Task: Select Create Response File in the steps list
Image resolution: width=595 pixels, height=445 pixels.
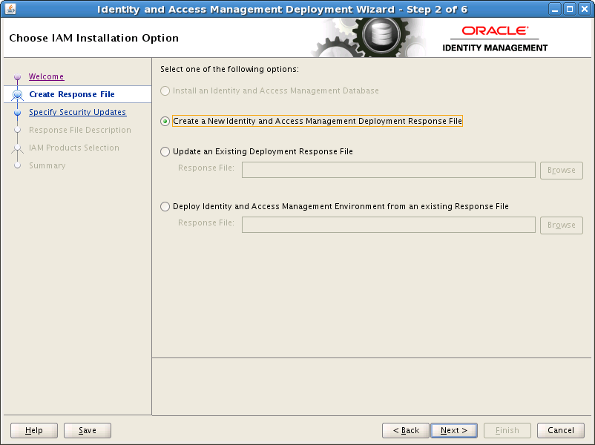Action: click(x=72, y=94)
